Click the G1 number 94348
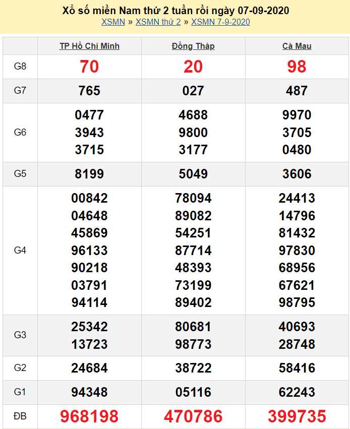 (89, 392)
